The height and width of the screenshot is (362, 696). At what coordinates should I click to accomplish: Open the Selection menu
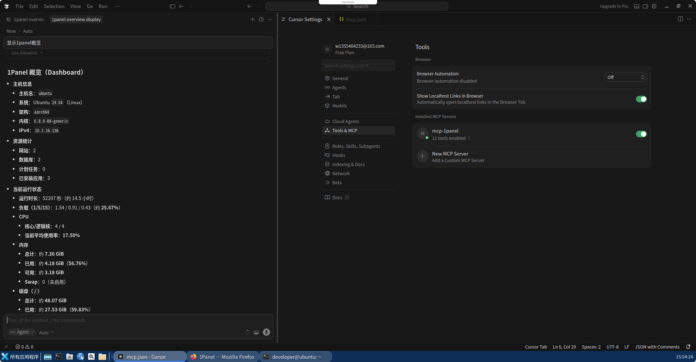pyautogui.click(x=54, y=6)
